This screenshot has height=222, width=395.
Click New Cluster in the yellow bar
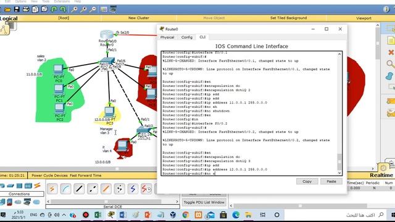[x=138, y=18]
